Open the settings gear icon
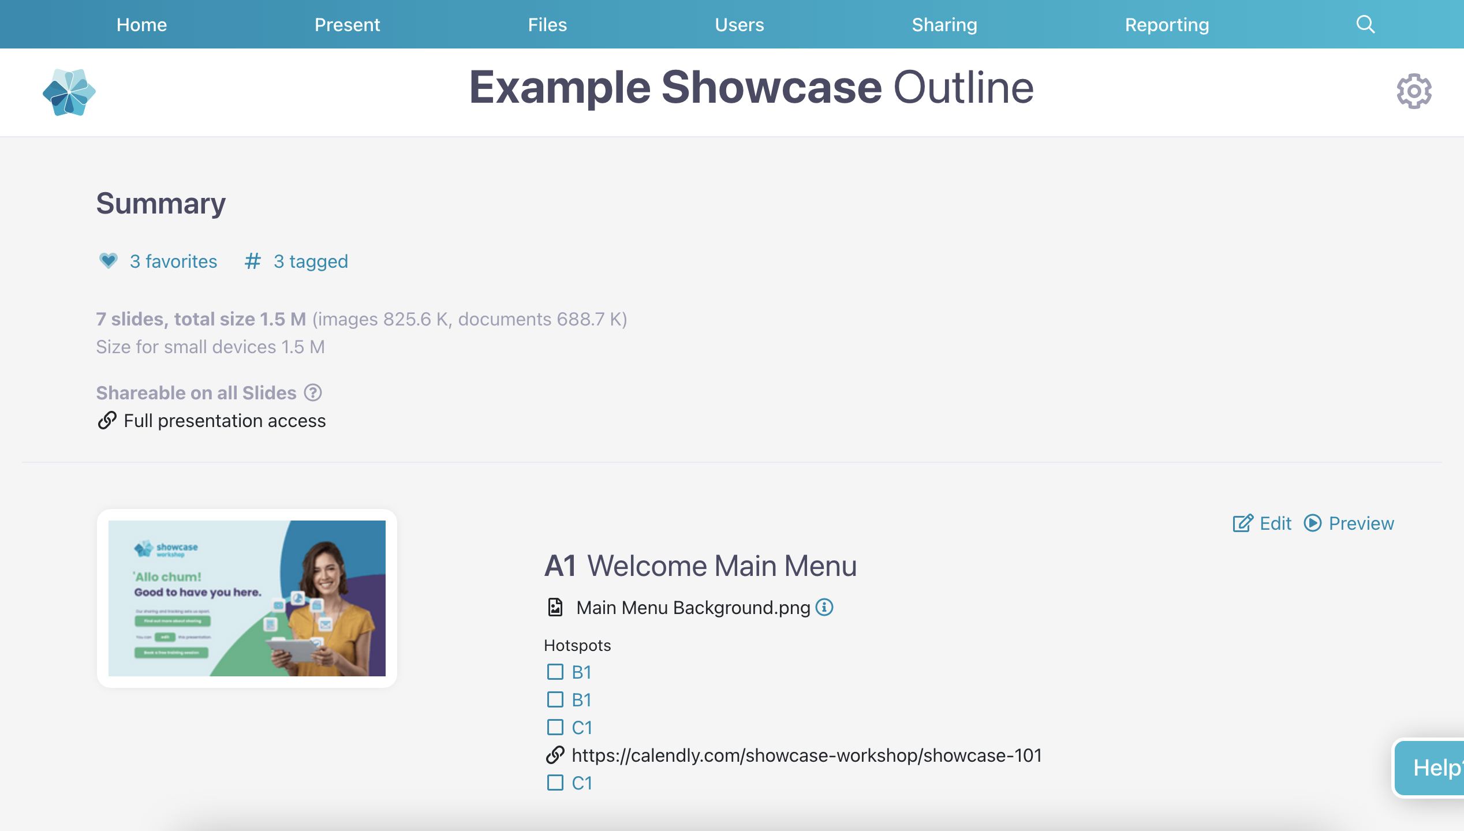1464x831 pixels. (1414, 91)
